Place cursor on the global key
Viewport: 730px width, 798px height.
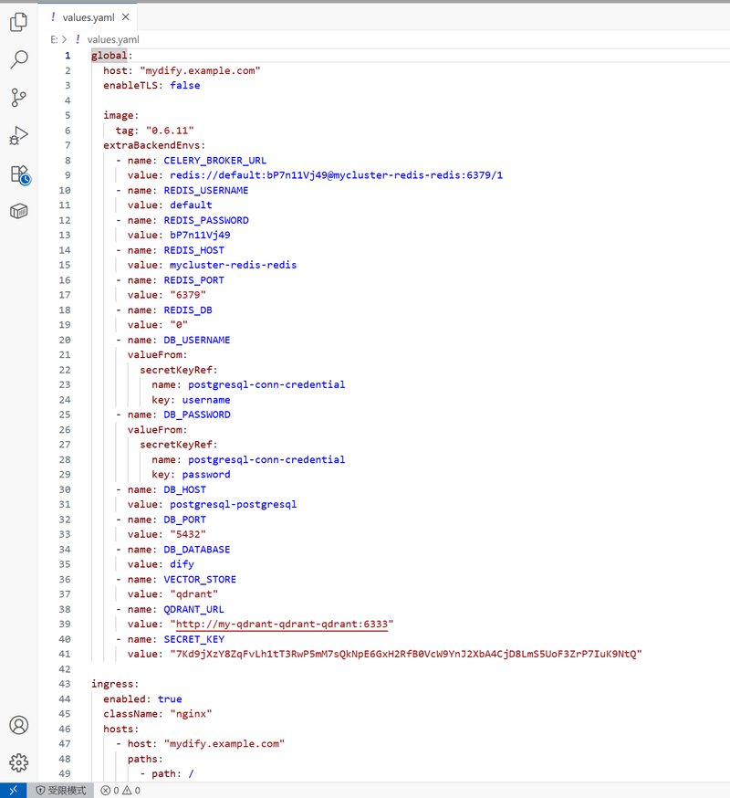[x=109, y=56]
